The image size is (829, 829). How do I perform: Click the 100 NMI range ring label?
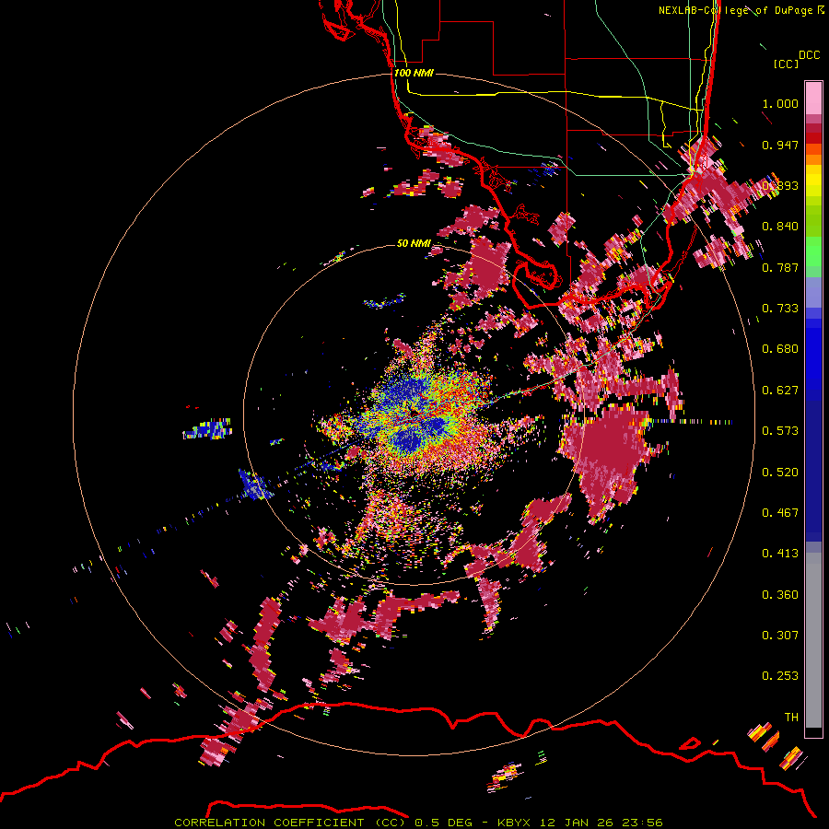(x=414, y=73)
